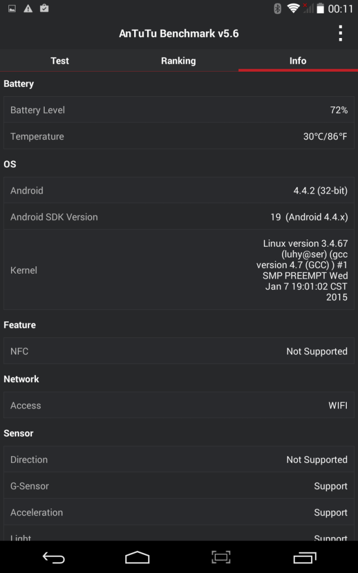Open the recent apps overview

pos(305,557)
